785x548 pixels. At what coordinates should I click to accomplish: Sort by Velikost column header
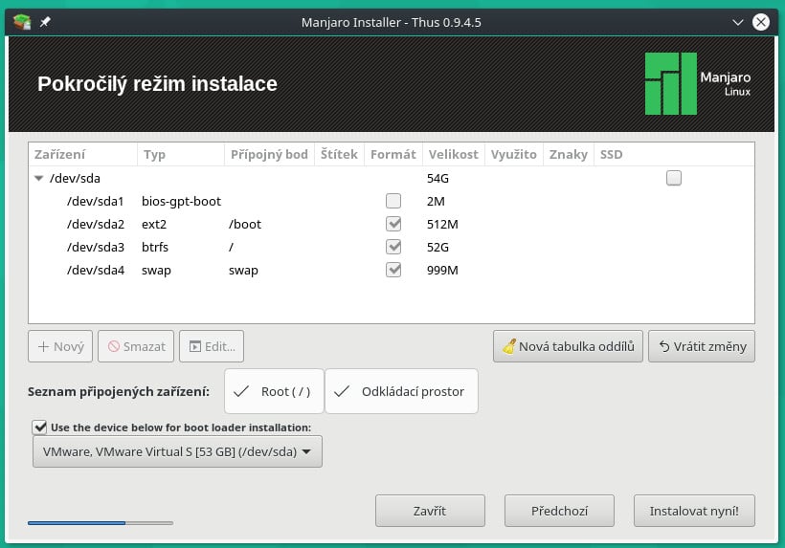[454, 155]
